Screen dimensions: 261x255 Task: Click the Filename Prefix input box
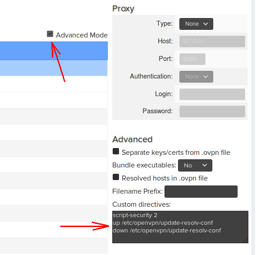[x=201, y=191]
